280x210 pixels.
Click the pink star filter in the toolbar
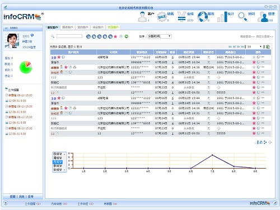115,36
